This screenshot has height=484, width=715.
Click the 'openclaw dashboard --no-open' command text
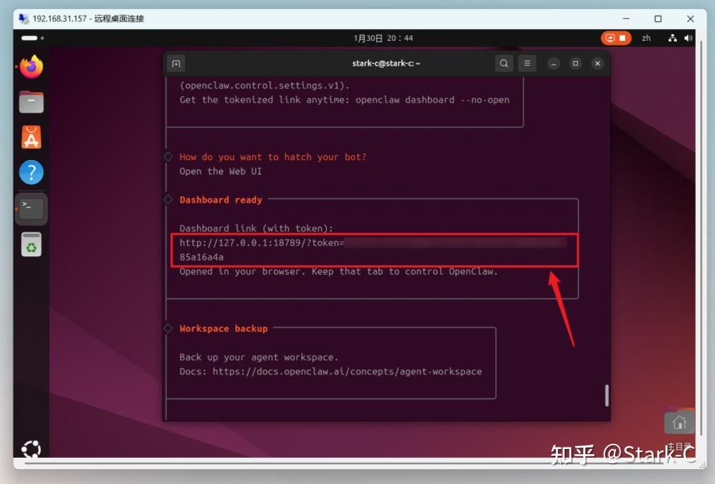432,100
